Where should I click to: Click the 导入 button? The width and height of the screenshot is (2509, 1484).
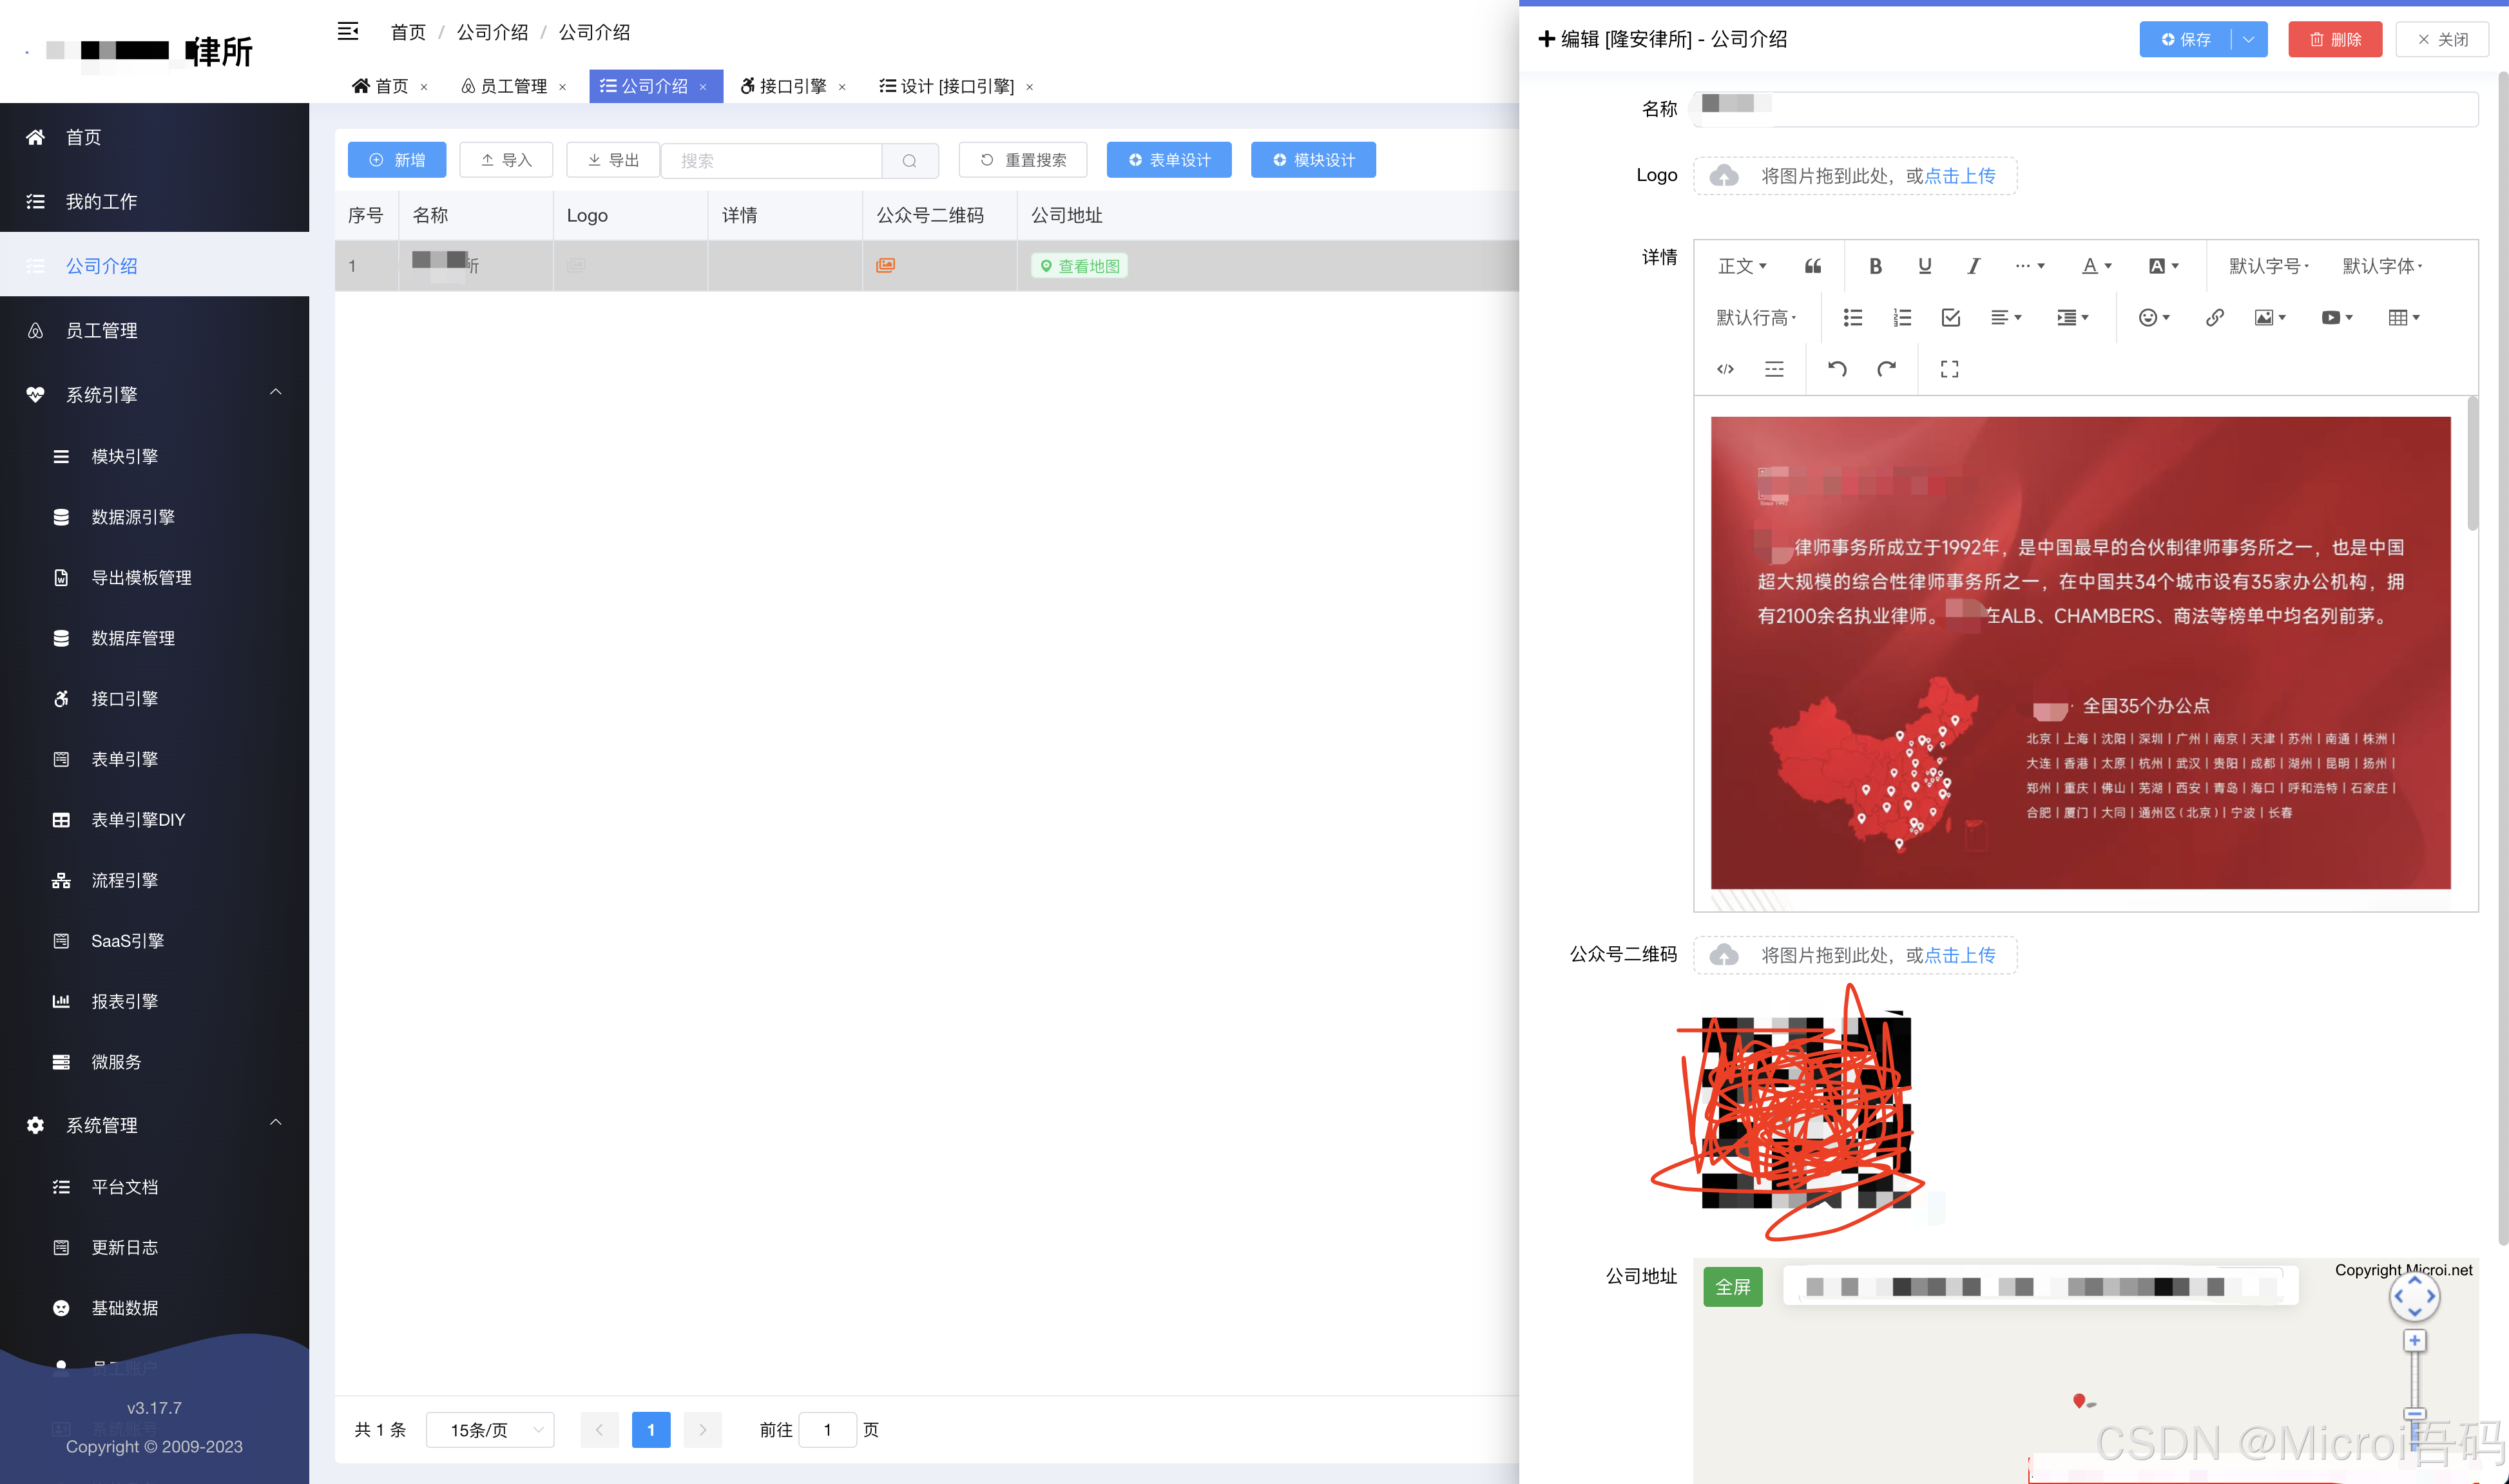point(505,160)
